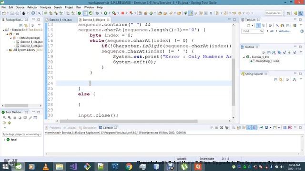This screenshot has width=305, height=171.
Task: Expand the local node in Boot Dashboard
Action: (4, 140)
